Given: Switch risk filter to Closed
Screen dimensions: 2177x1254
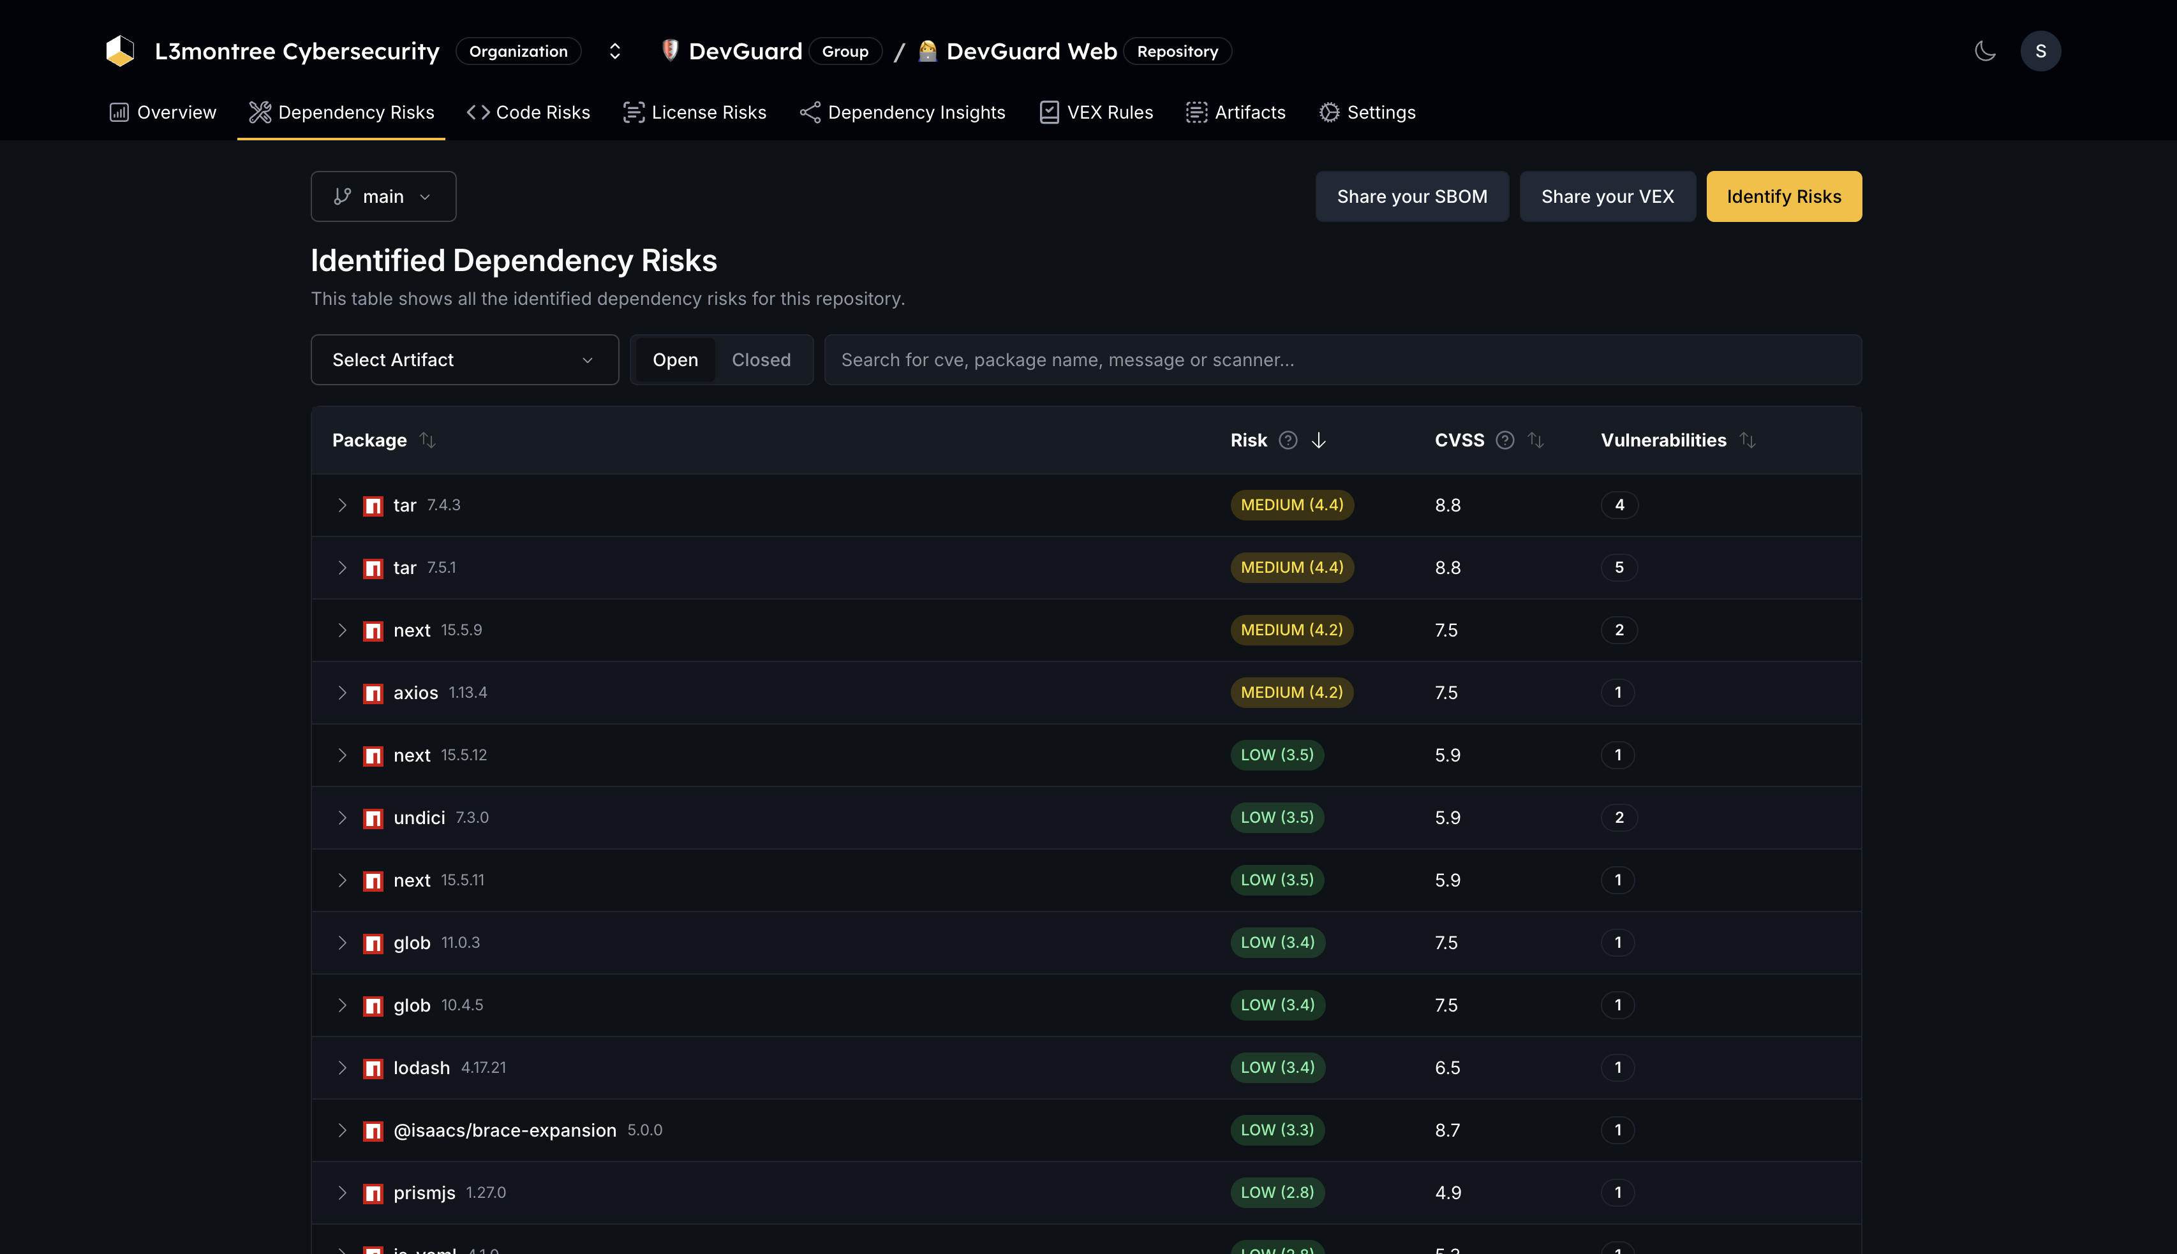Looking at the screenshot, I should point(762,360).
